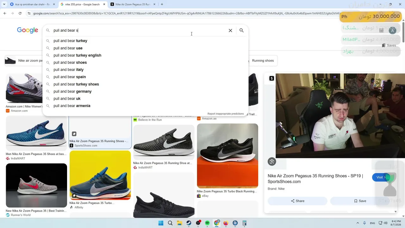Open a new Chrome tab
The width and height of the screenshot is (405, 228).
pos(162,4)
